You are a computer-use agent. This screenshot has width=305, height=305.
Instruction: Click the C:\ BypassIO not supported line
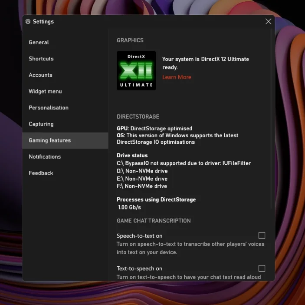184,163
